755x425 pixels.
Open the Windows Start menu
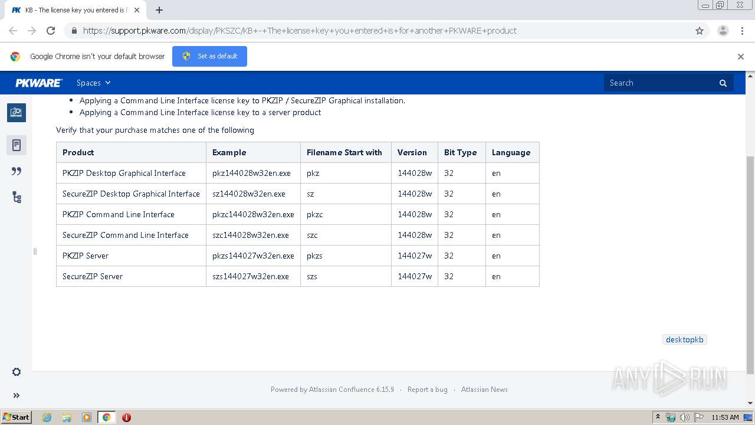click(x=17, y=417)
